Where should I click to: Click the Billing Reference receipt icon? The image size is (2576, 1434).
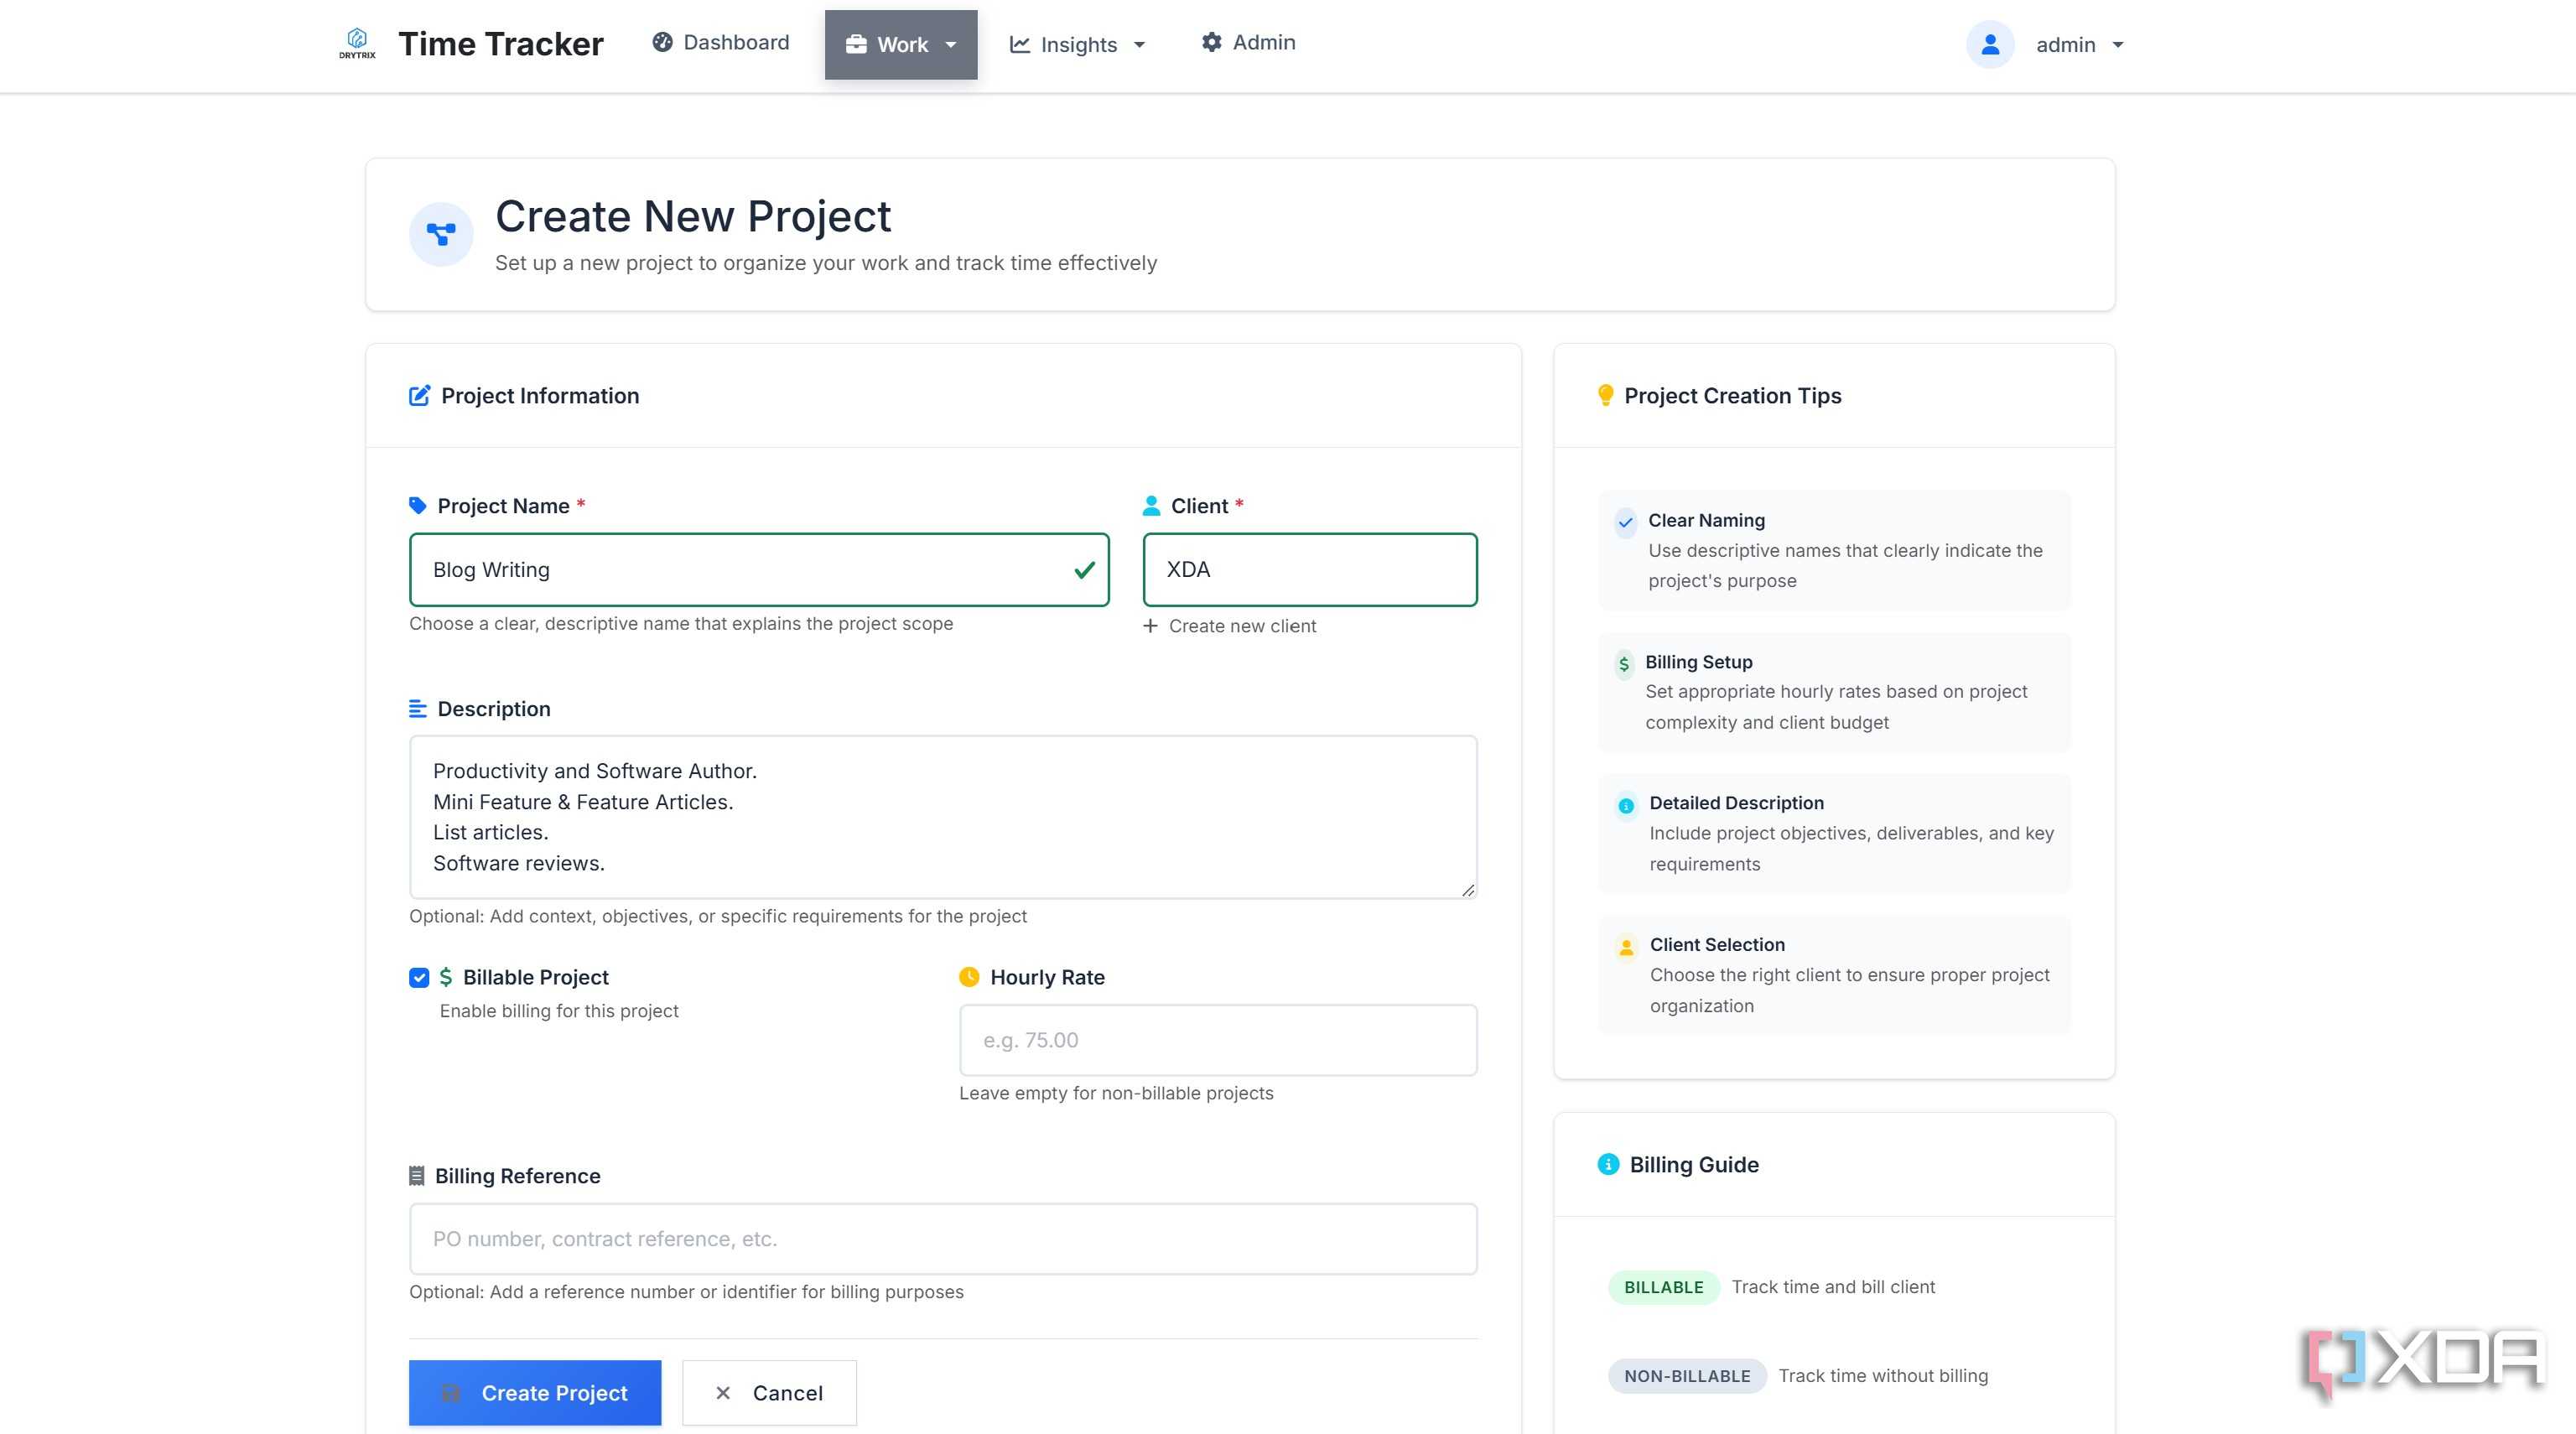click(417, 1175)
